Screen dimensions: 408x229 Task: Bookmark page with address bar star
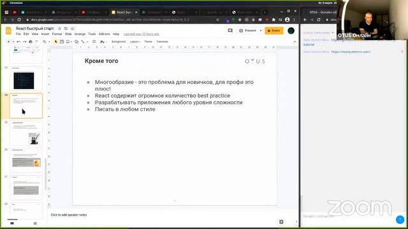pyautogui.click(x=217, y=20)
